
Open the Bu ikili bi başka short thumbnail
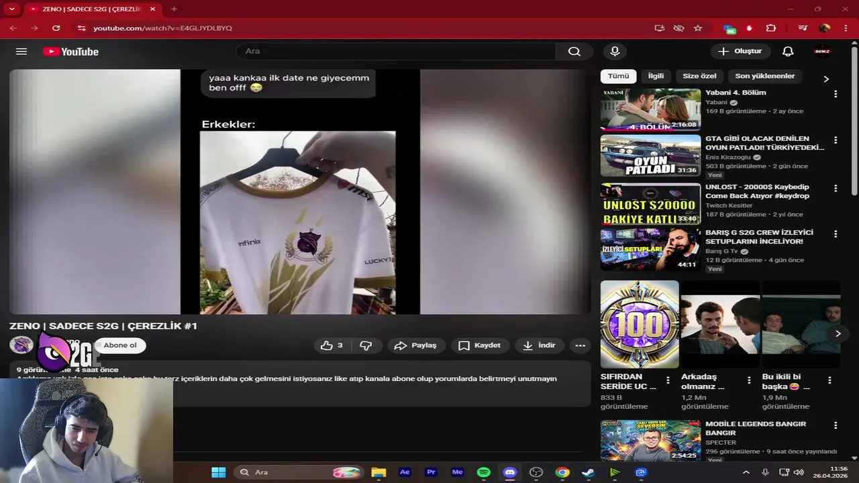tap(801, 324)
